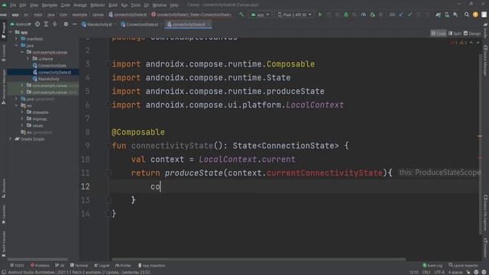Open Sync Project with Gradle Files icon
The height and width of the screenshot is (275, 489).
[438, 15]
